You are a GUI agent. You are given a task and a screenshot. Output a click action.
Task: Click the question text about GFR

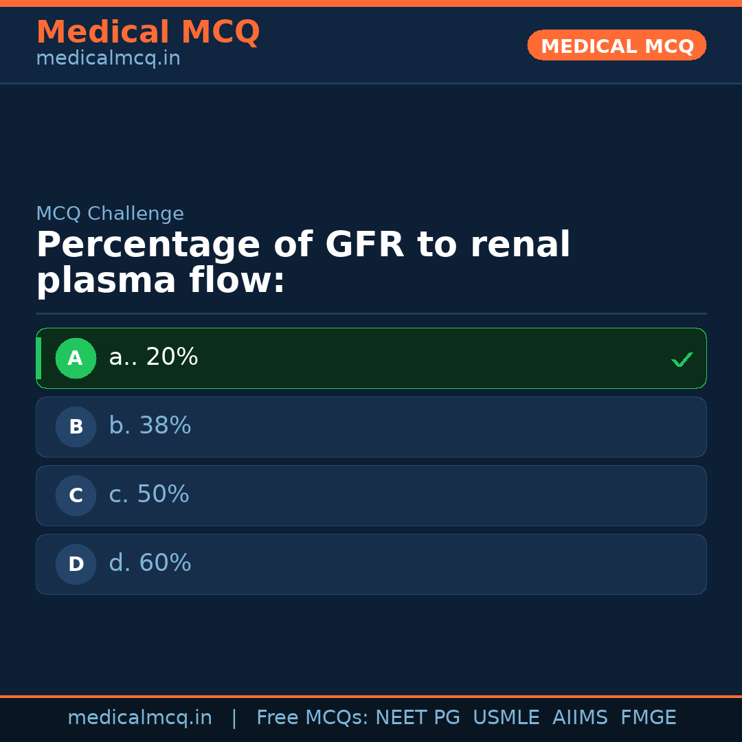point(303,263)
